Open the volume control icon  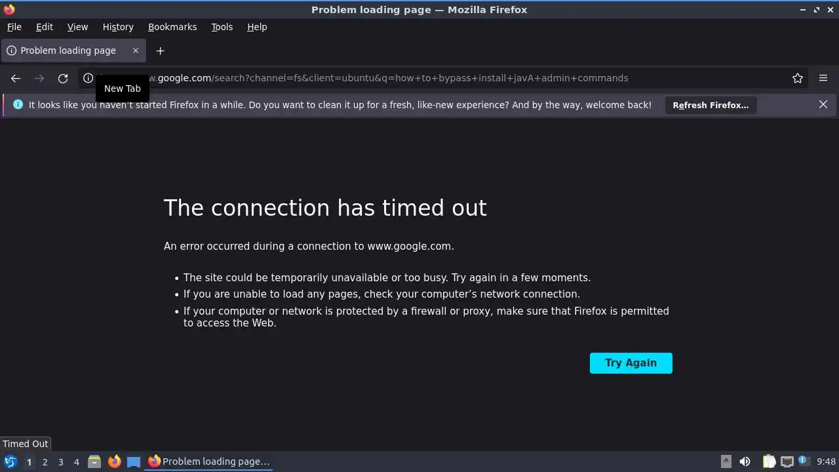pyautogui.click(x=745, y=462)
